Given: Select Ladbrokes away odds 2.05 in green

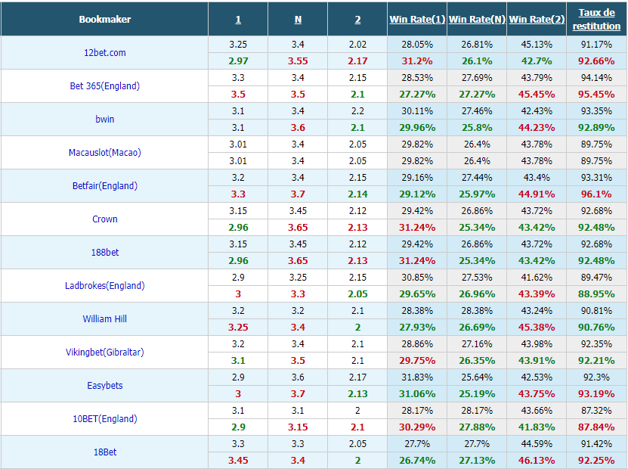Looking at the screenshot, I should (x=357, y=294).
